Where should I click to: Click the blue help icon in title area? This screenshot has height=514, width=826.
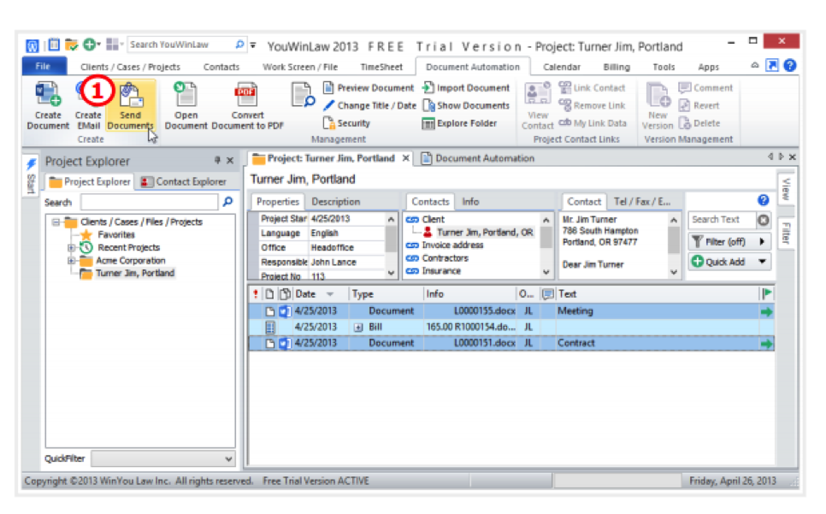789,65
